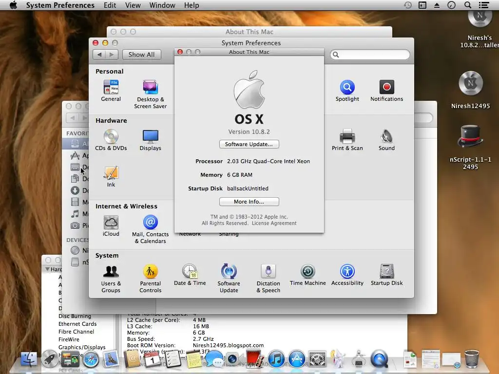
Task: Focus the System Preferences search field
Action: click(x=370, y=55)
